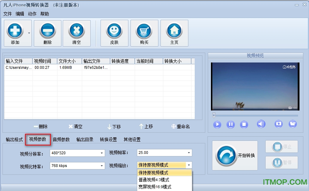Switch to the 输出格式 tab
The width and height of the screenshot is (309, 191).
[x=14, y=139]
